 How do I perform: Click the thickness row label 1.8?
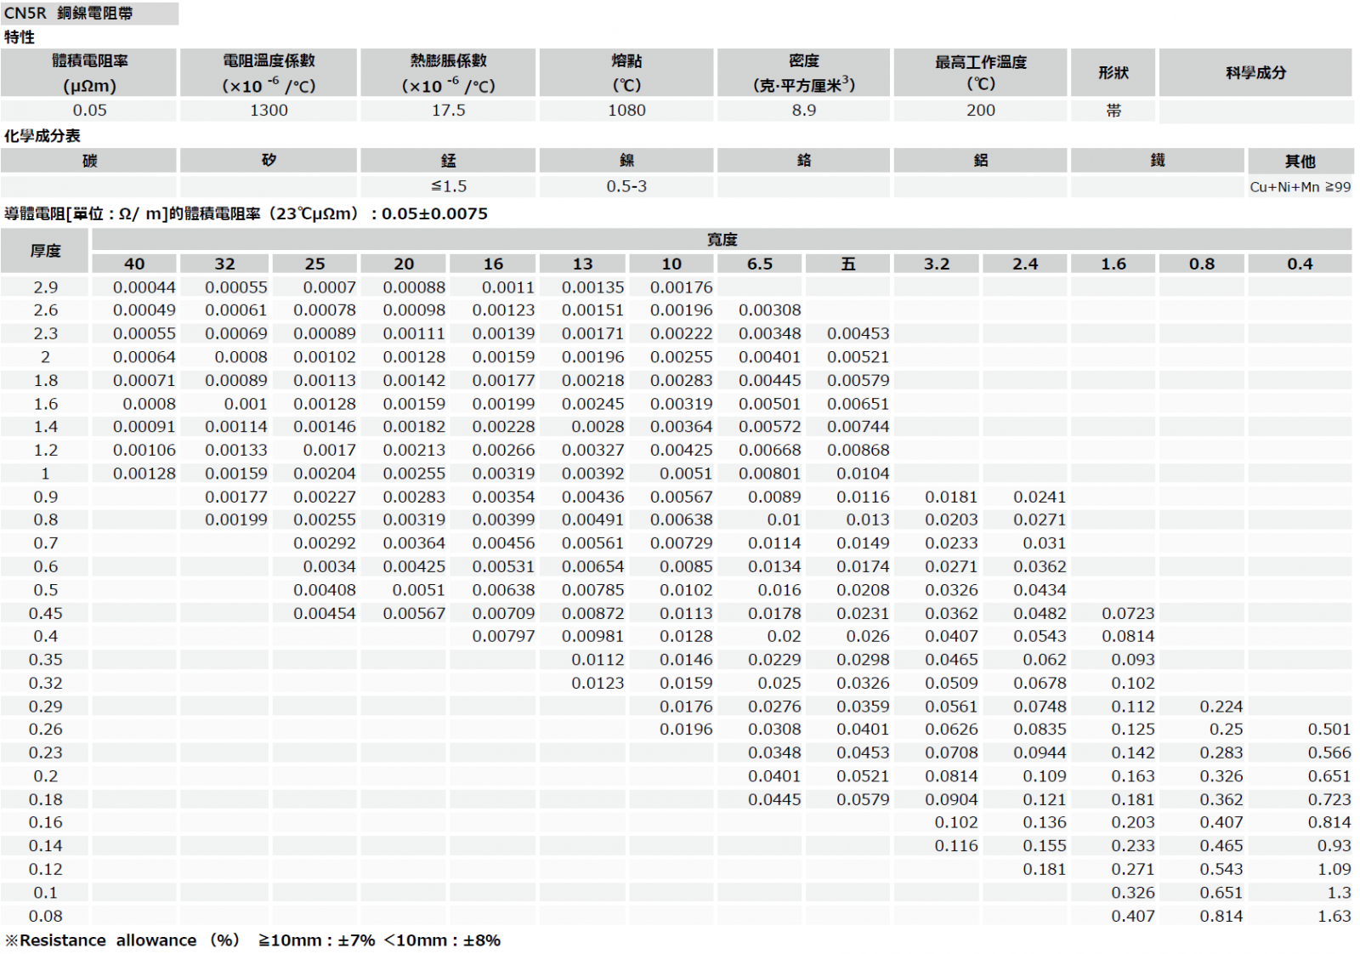[45, 380]
